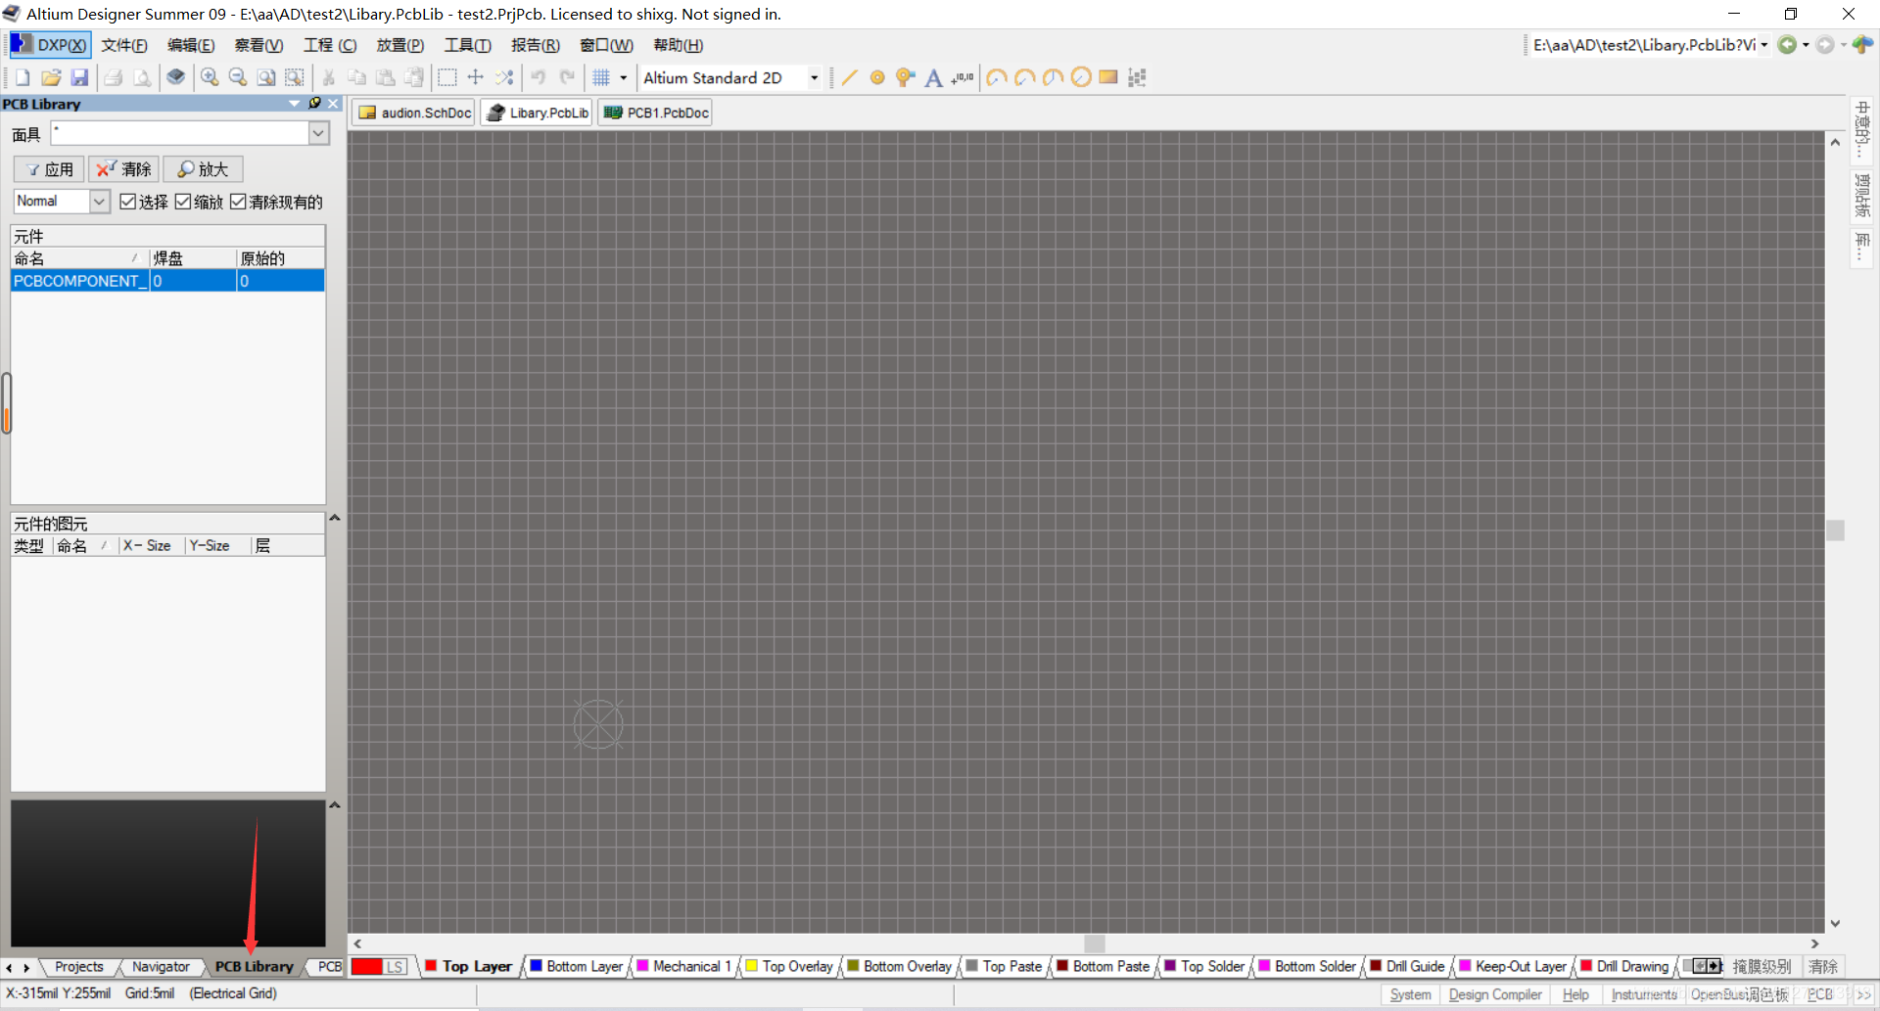Switch to the PCB1.PcbDoc tab
The height and width of the screenshot is (1011, 1880).
click(x=656, y=113)
